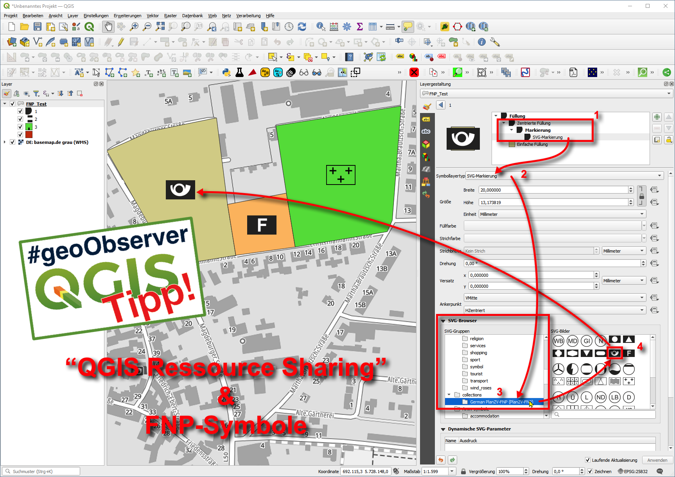
Task: Click the Refresh map icon
Action: (x=302, y=27)
